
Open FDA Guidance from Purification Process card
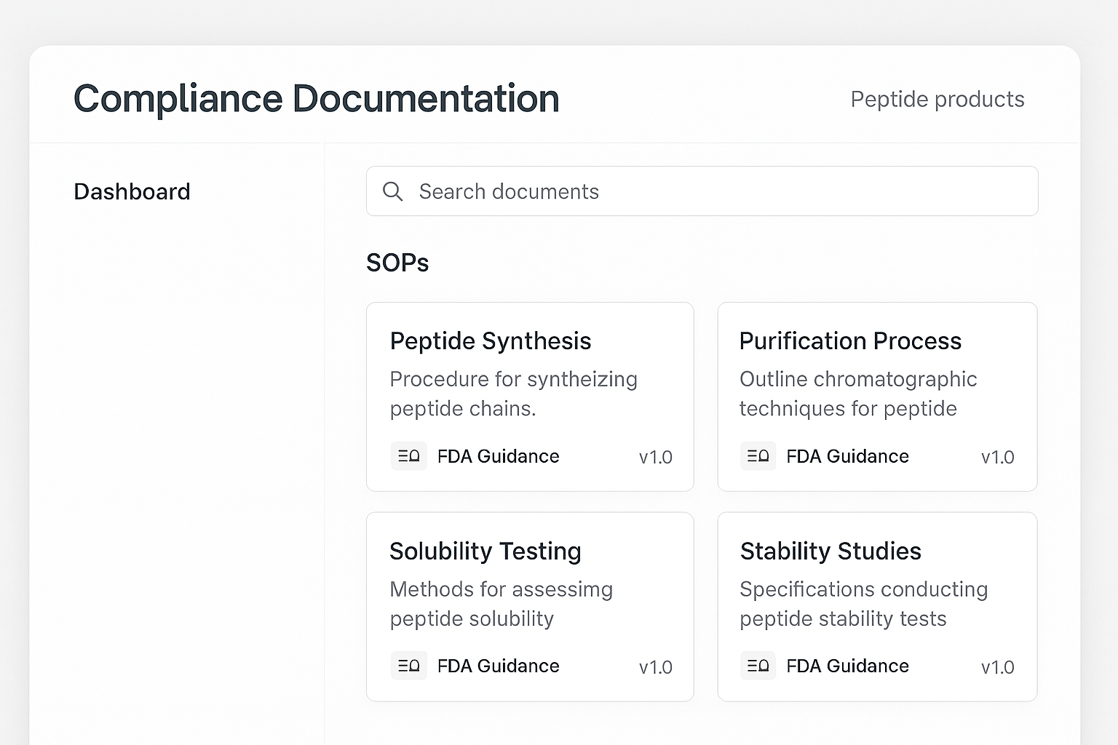(847, 456)
